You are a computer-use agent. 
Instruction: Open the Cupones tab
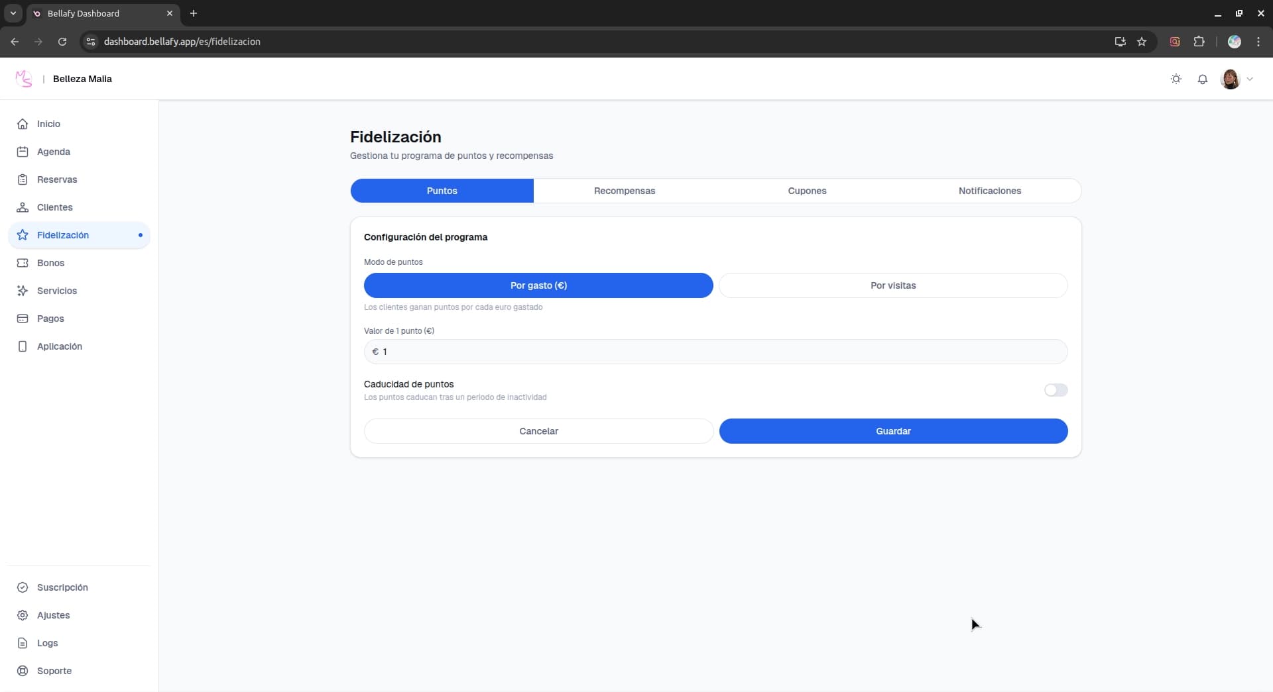coord(807,191)
